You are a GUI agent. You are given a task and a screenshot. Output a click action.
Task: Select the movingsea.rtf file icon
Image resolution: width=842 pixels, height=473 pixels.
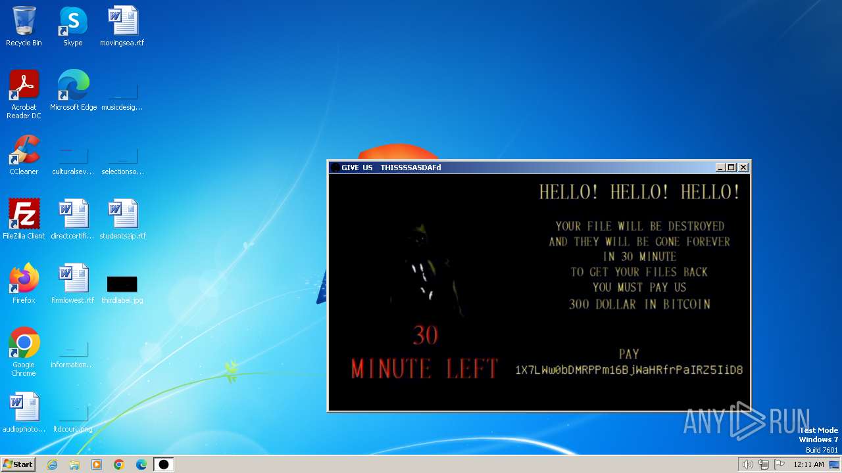(x=122, y=26)
